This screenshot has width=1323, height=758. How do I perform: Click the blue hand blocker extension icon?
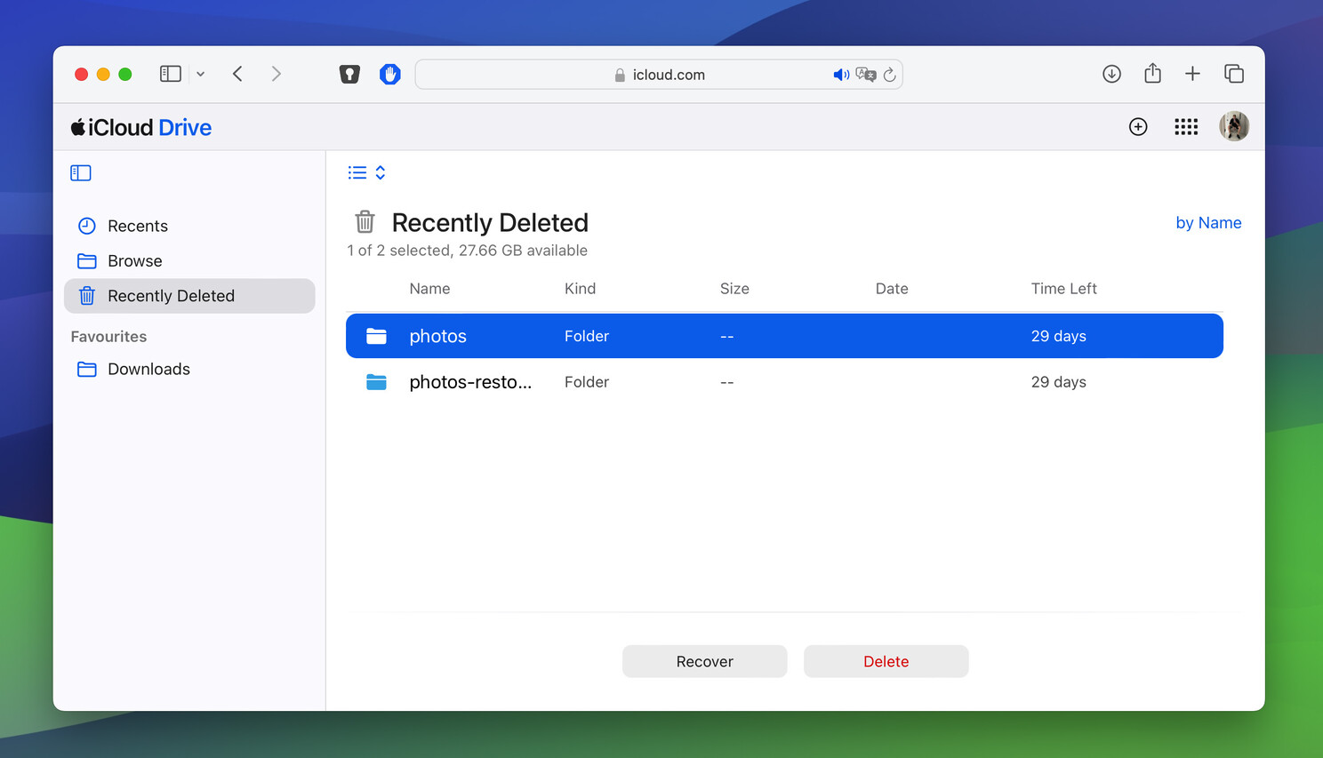389,75
